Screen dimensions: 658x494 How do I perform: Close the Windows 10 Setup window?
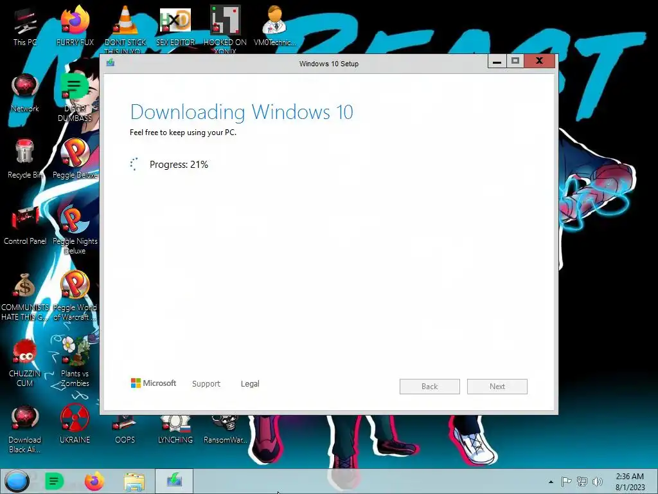pyautogui.click(x=539, y=61)
